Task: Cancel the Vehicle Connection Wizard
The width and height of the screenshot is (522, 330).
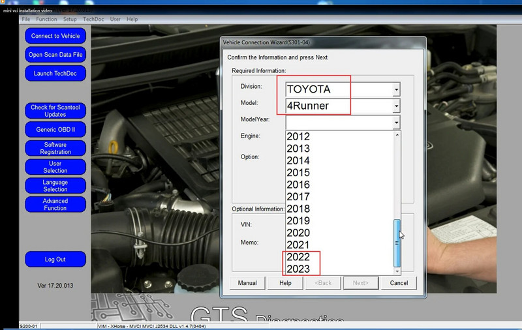Action: click(x=399, y=283)
